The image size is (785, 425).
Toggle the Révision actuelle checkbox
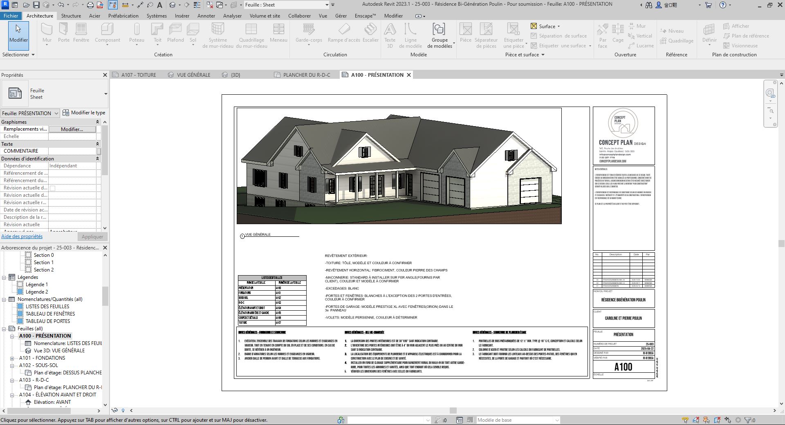point(52,188)
